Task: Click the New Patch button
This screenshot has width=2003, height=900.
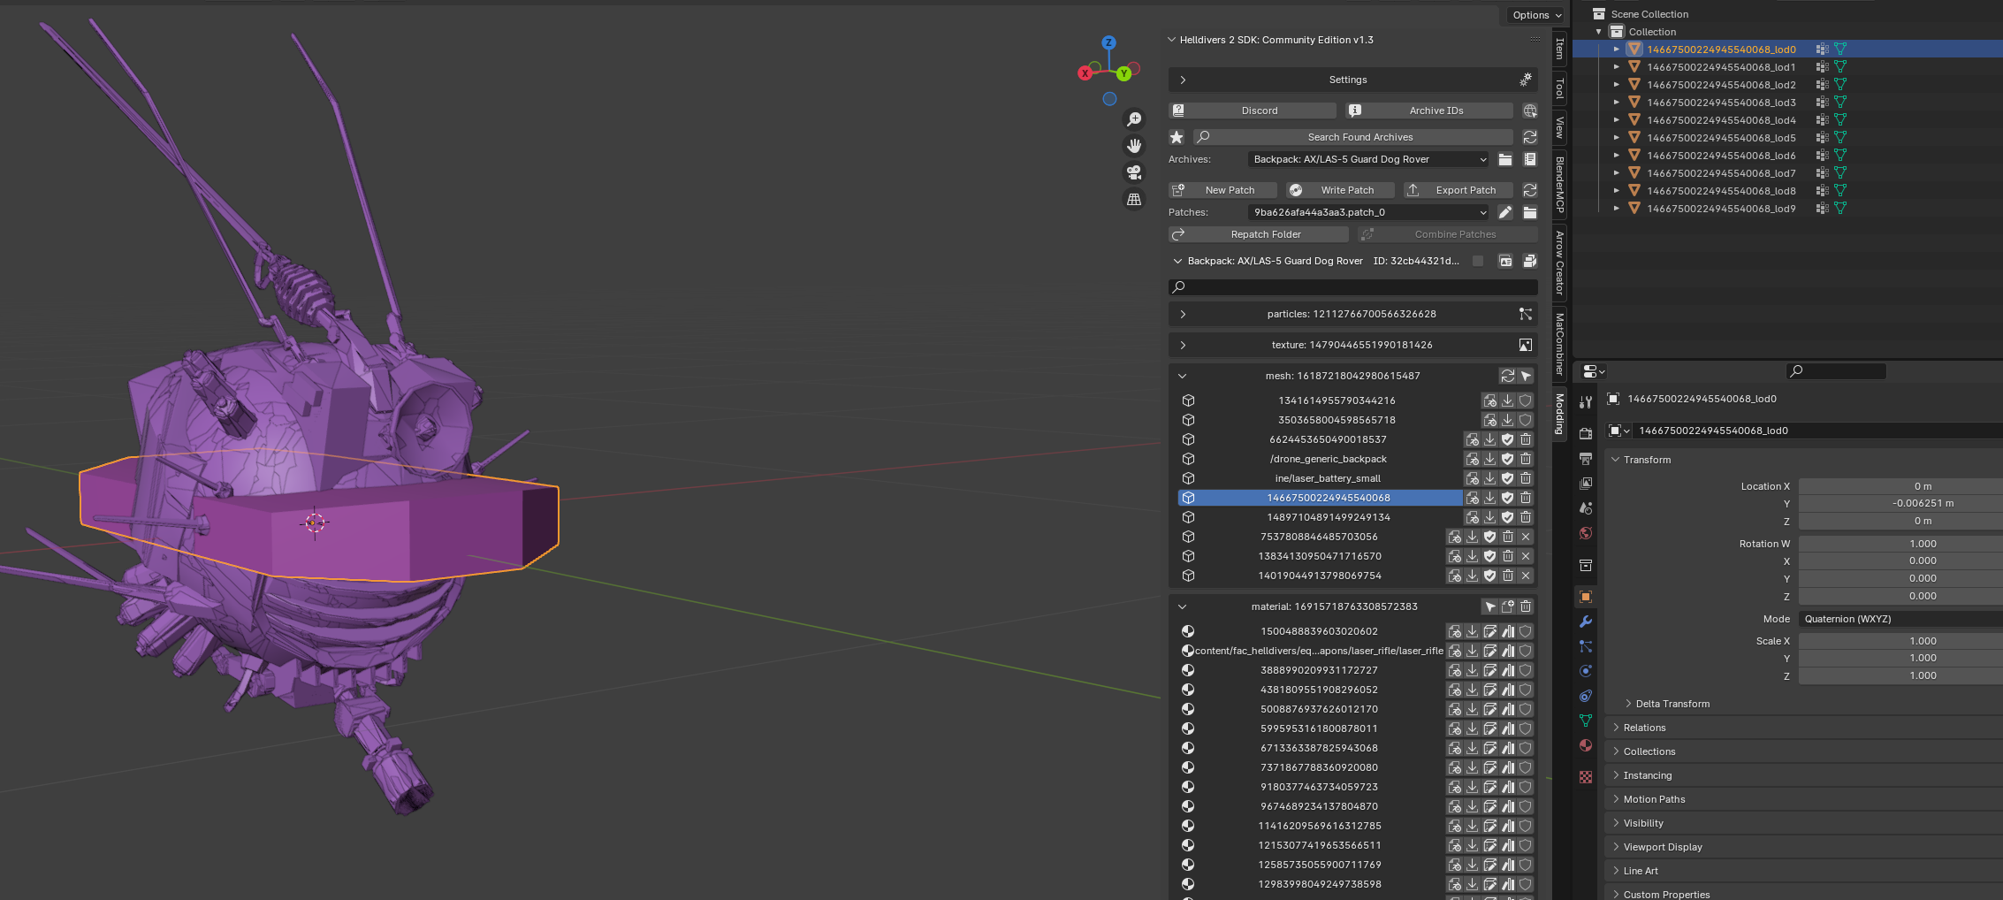Action: point(1223,190)
